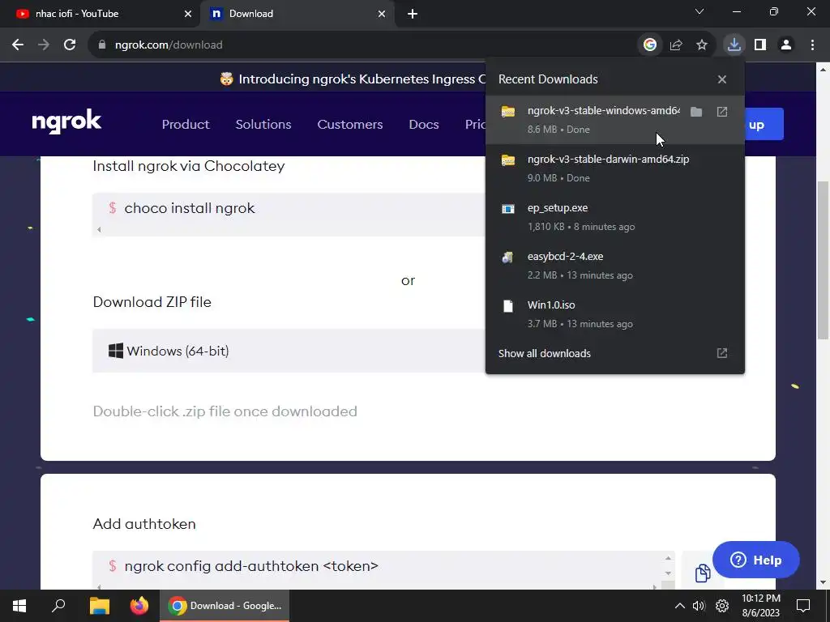The height and width of the screenshot is (622, 830).
Task: Launch Firefox from the taskbar
Action: tap(139, 606)
